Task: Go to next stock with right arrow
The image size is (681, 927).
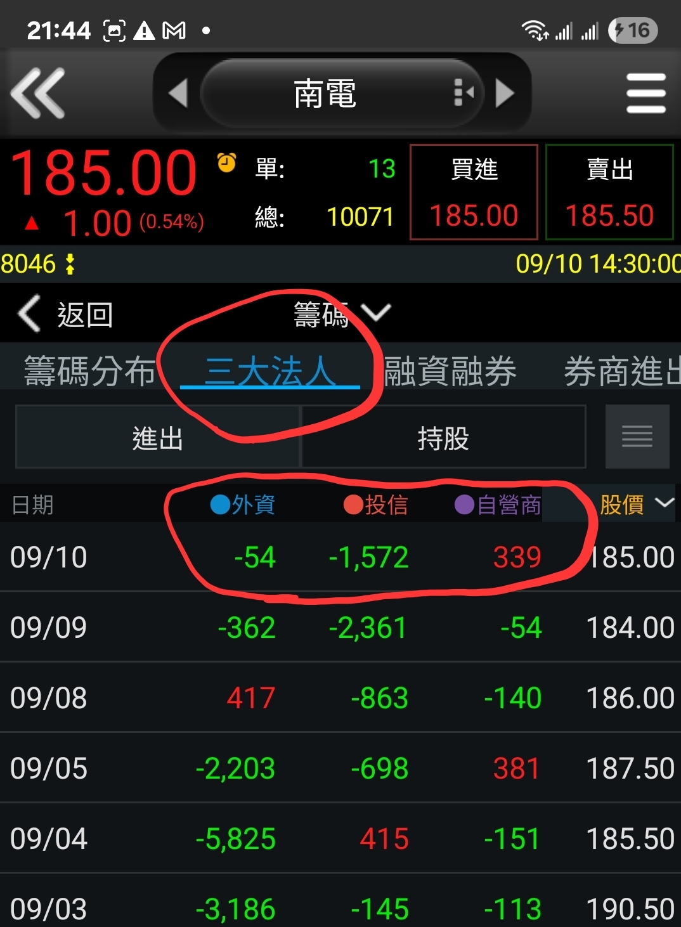Action: coord(505,93)
